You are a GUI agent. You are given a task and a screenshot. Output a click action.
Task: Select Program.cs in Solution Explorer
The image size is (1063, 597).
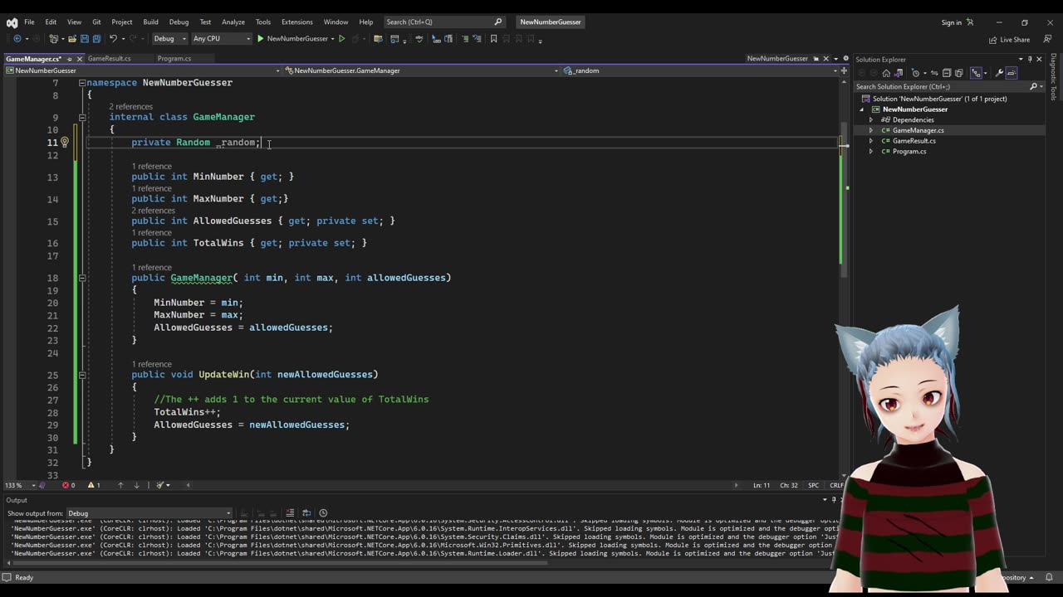tap(909, 151)
